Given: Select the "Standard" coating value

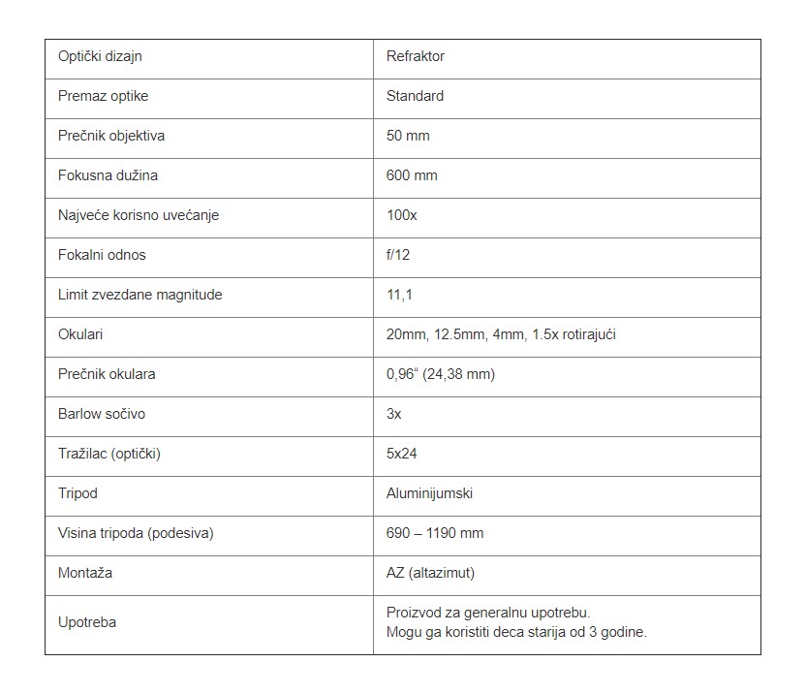Looking at the screenshot, I should click(415, 96).
